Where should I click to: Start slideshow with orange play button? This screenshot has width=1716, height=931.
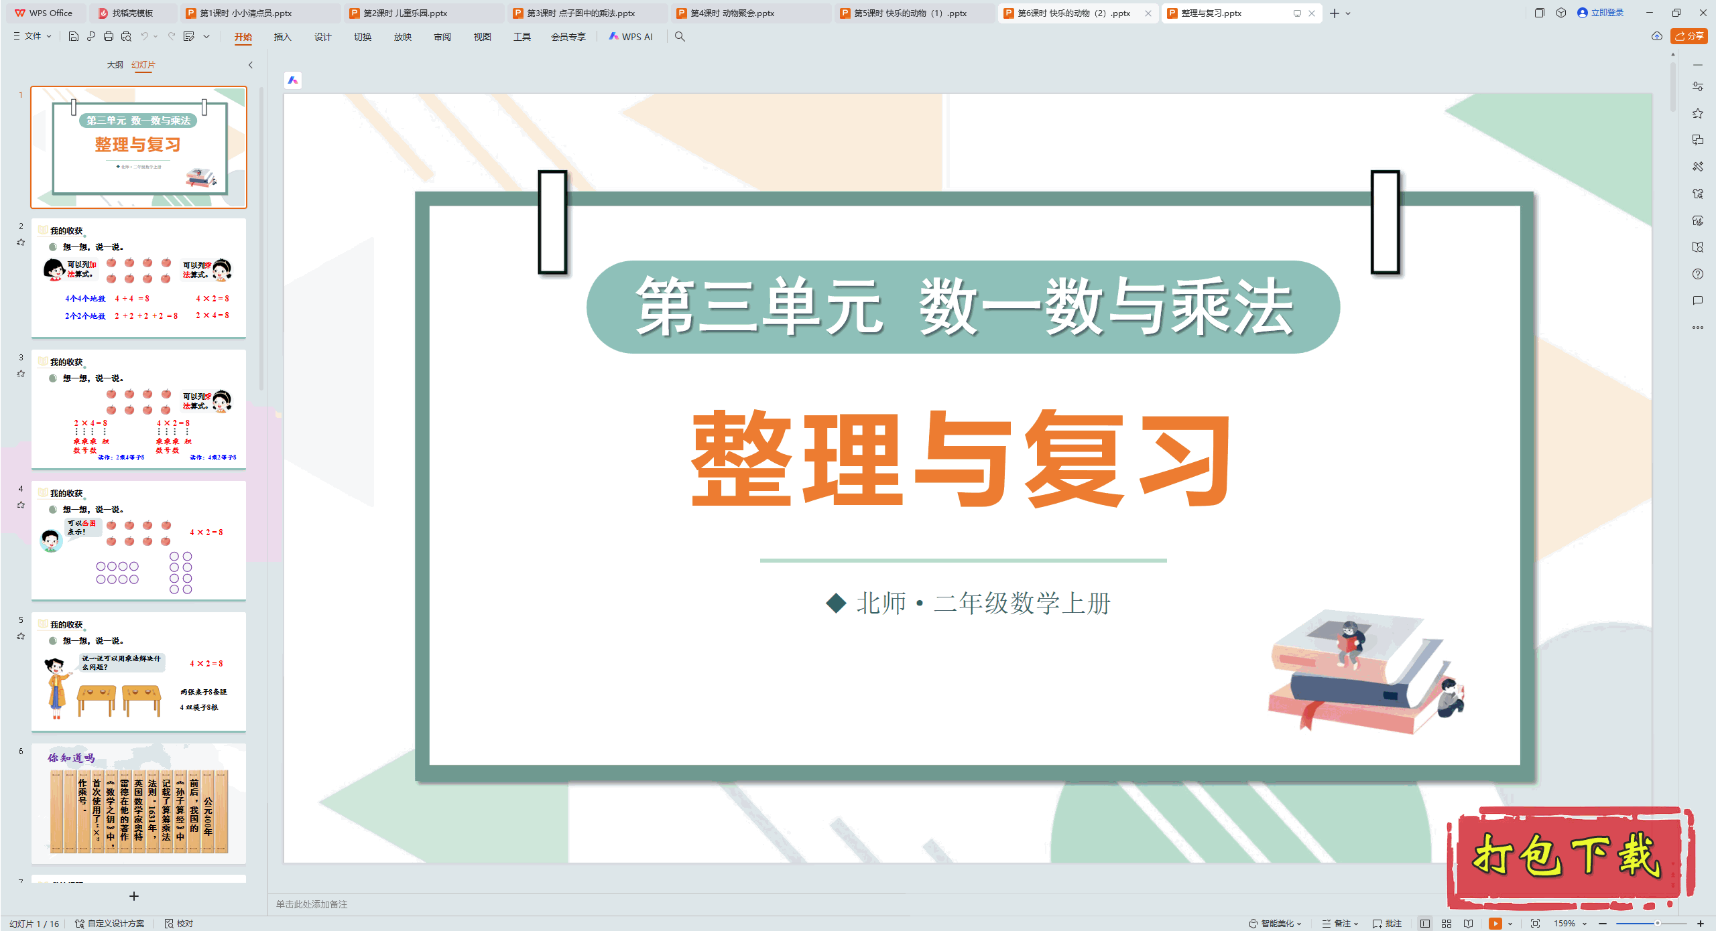1495,923
